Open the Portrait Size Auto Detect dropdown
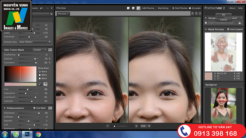246x138 pixels. [35, 42]
